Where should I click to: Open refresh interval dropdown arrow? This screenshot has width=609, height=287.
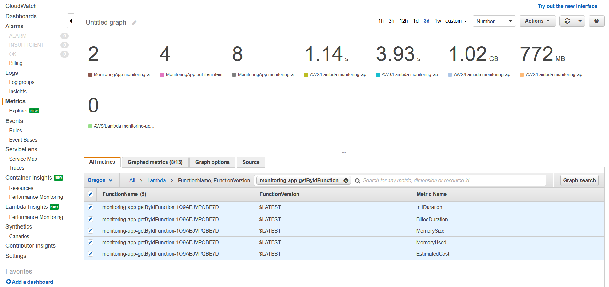point(580,21)
